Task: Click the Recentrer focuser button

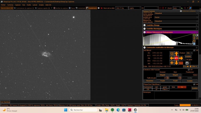Action: 149,81
